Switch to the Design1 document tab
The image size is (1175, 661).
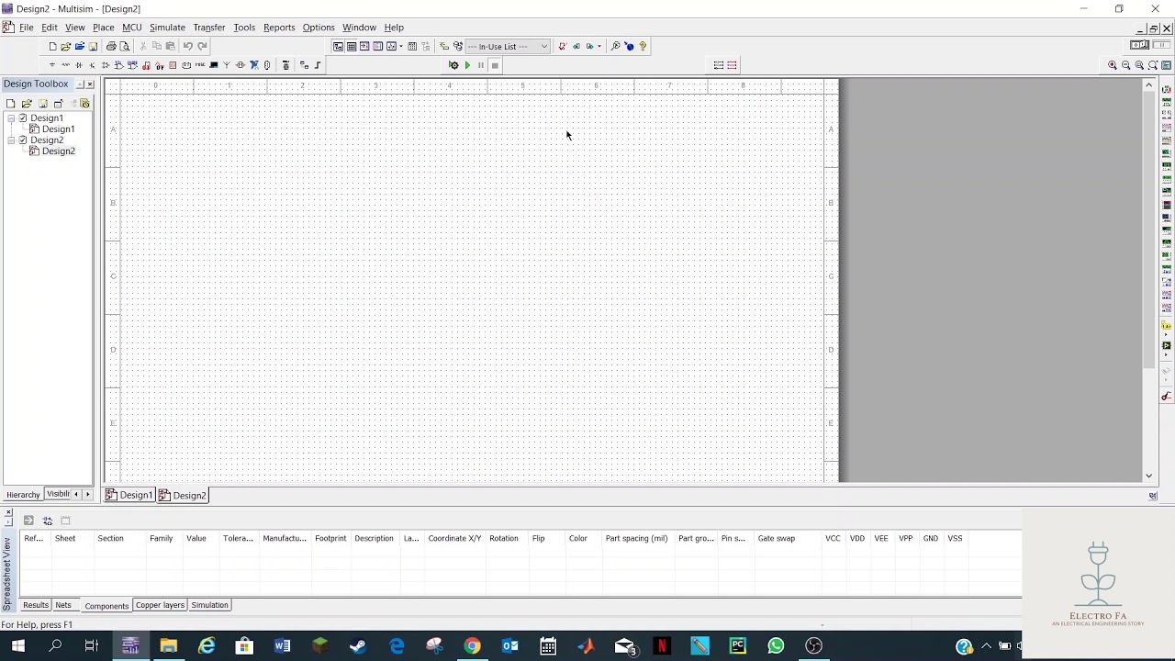129,495
